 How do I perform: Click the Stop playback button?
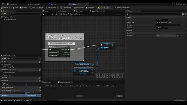(104, 8)
